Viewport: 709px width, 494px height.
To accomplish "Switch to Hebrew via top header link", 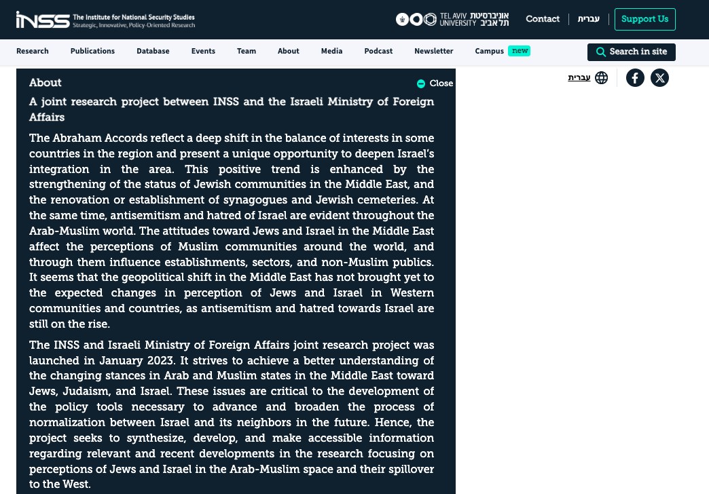I will [588, 19].
